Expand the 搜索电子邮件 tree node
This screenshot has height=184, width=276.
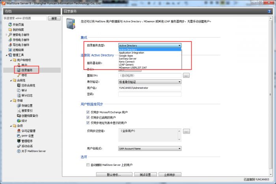point(7,35)
